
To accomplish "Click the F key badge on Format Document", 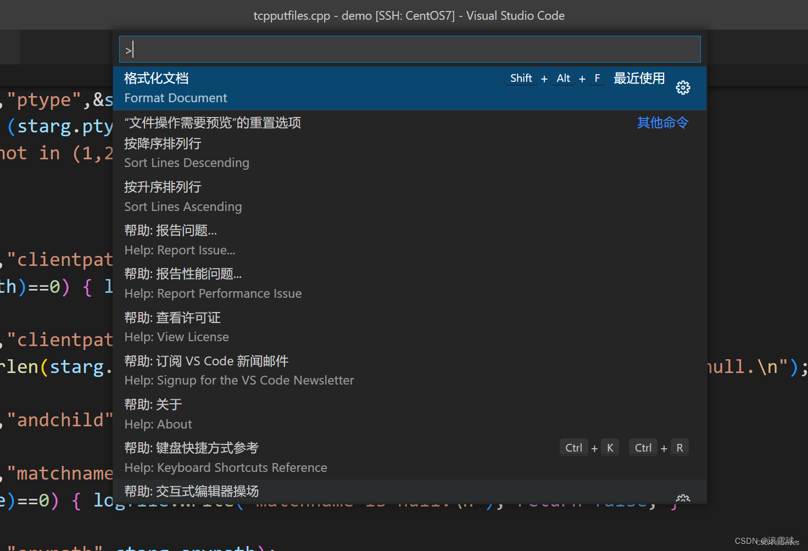I will pos(597,79).
